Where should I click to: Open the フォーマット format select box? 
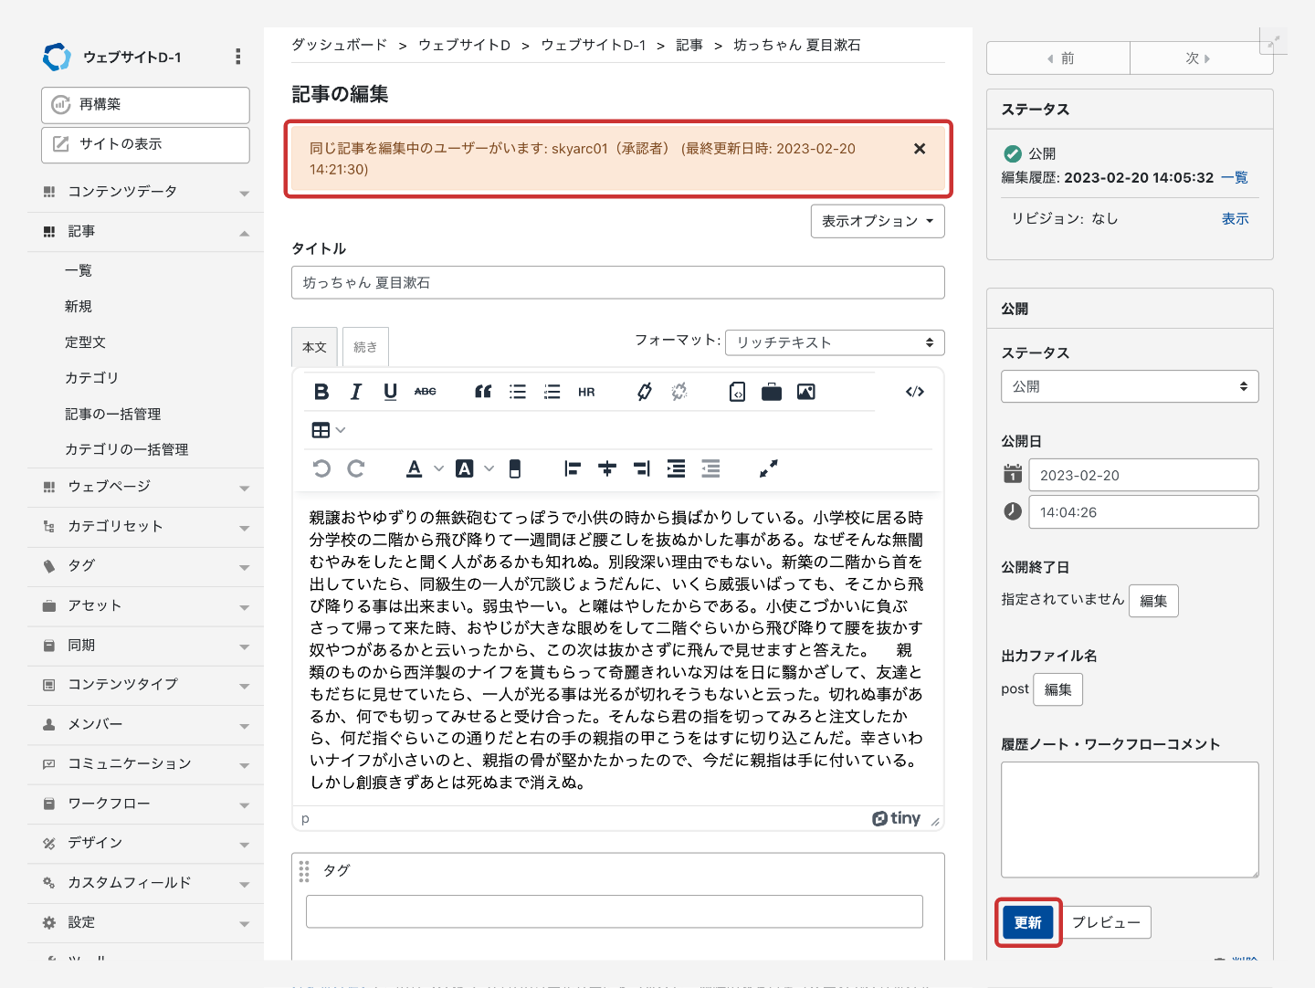tap(835, 342)
